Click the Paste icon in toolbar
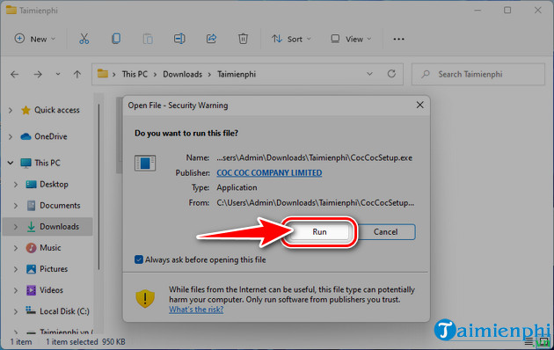This screenshot has height=350, width=554. 148,39
